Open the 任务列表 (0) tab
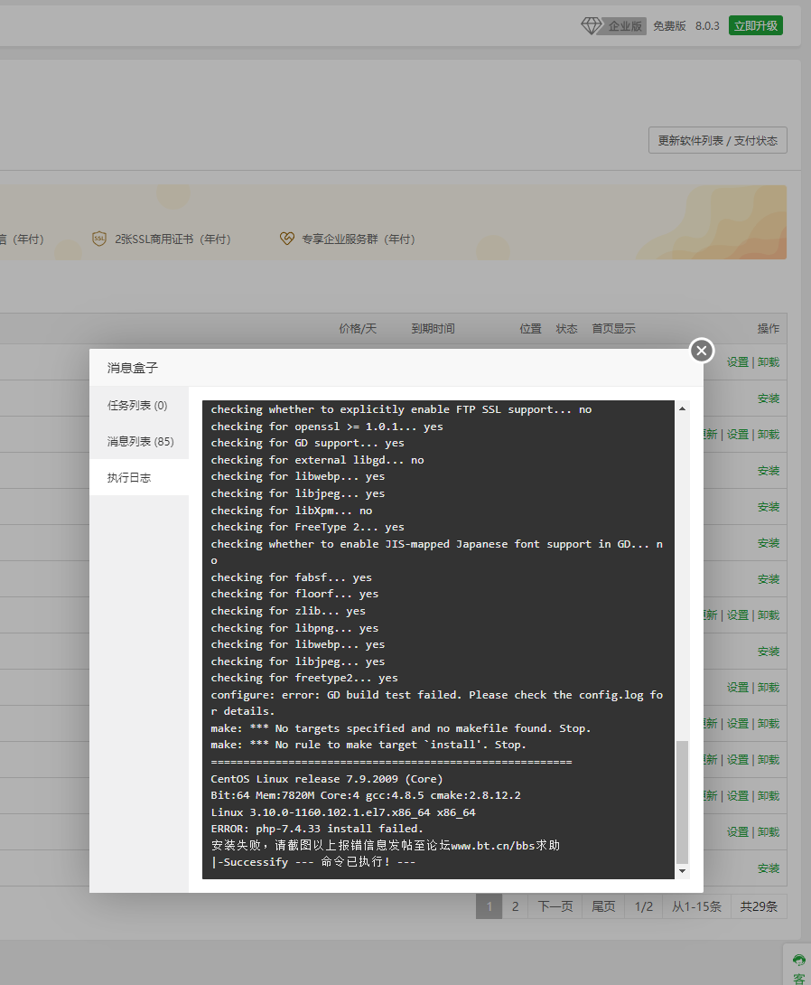The image size is (811, 985). coord(139,405)
